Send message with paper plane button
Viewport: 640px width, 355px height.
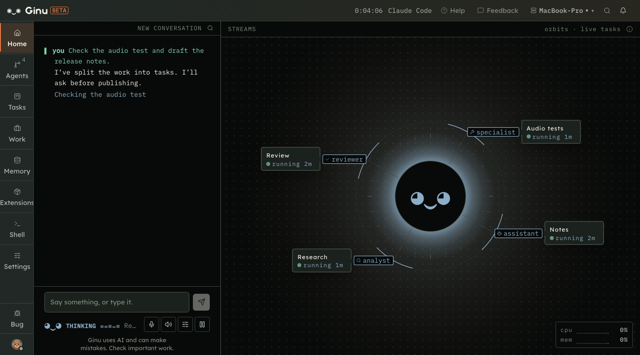pyautogui.click(x=201, y=302)
